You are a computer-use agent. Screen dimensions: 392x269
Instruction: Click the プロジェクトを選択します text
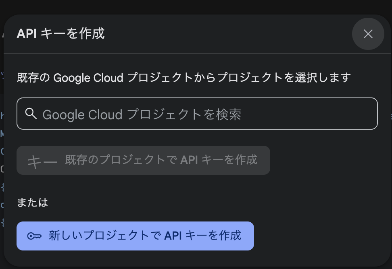284,77
